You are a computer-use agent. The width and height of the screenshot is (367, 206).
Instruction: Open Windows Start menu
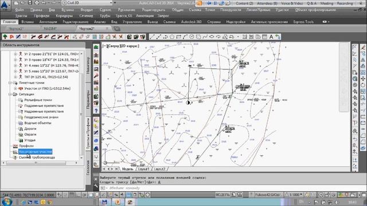tap(7, 201)
